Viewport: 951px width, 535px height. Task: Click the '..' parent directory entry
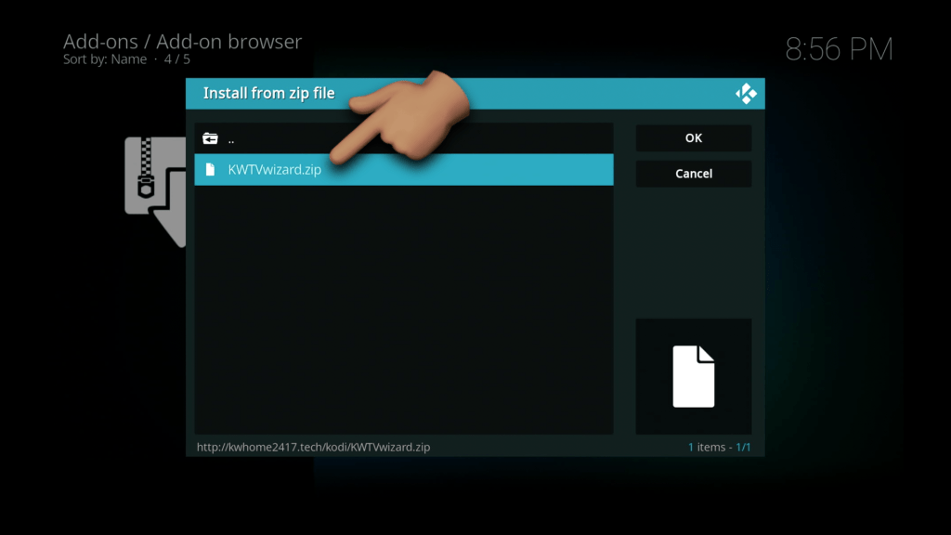(x=403, y=138)
